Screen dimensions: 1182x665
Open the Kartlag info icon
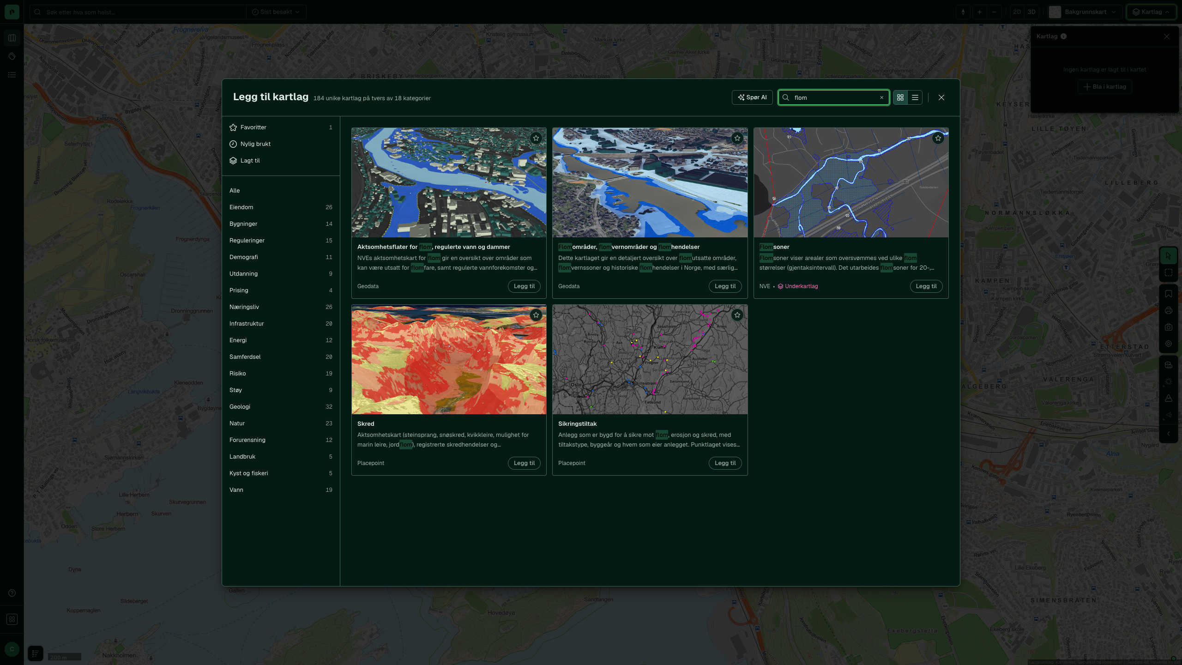click(x=1063, y=36)
